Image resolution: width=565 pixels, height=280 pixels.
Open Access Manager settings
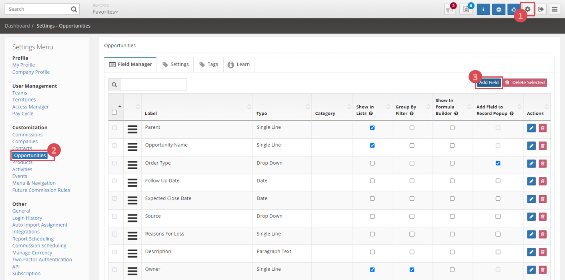(30, 107)
